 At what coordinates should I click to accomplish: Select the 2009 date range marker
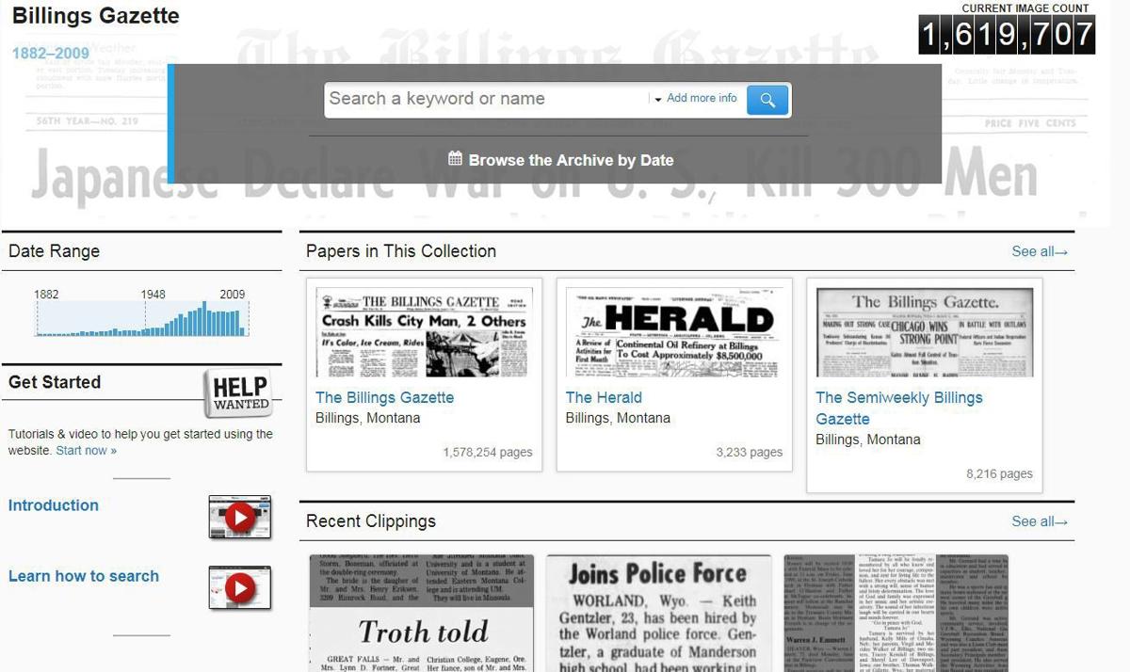click(232, 295)
